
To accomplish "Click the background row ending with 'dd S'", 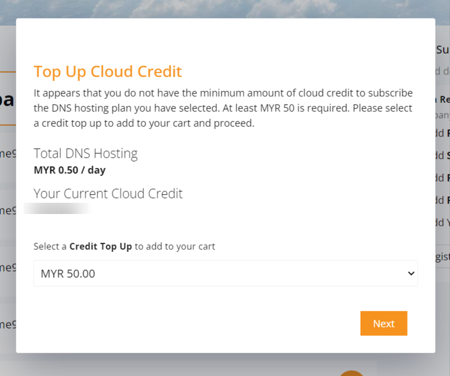I will (443, 155).
